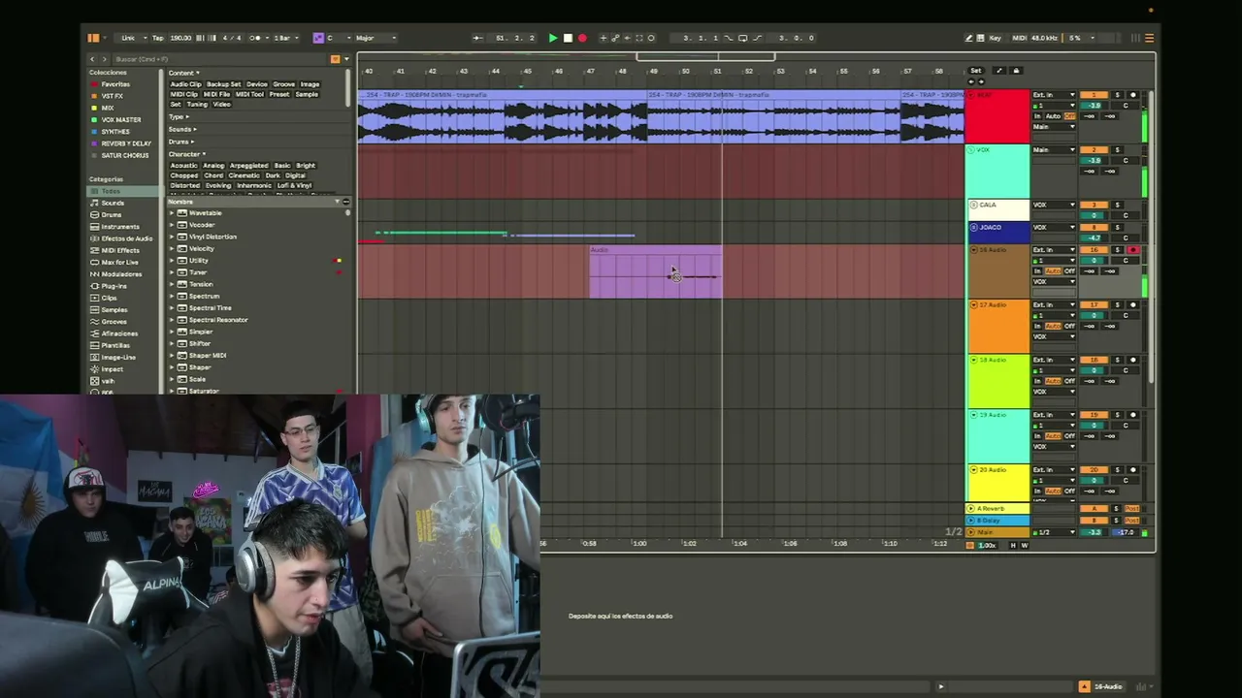Image resolution: width=1242 pixels, height=698 pixels.
Task: Toggle the automation arm icon
Action: [x=615, y=38]
